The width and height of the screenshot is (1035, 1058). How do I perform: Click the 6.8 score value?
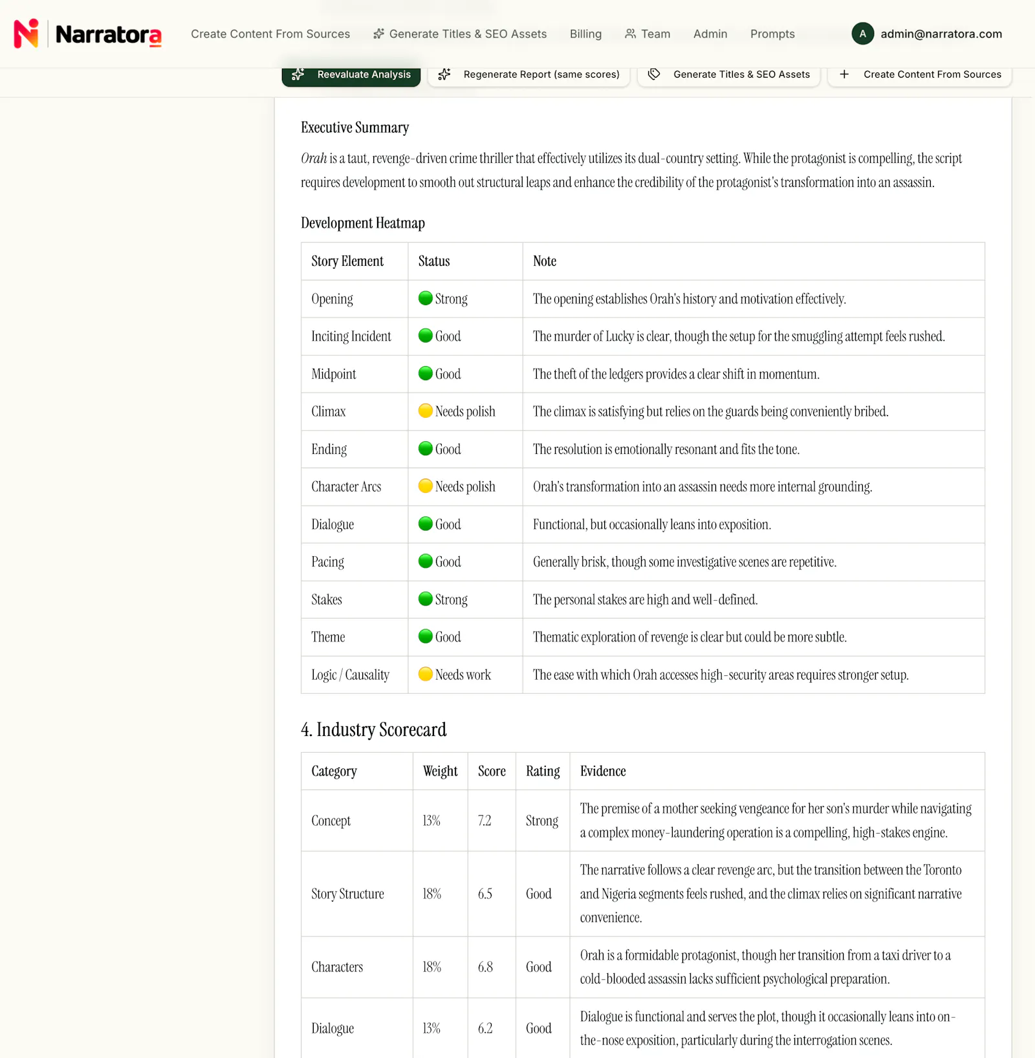pyautogui.click(x=485, y=967)
